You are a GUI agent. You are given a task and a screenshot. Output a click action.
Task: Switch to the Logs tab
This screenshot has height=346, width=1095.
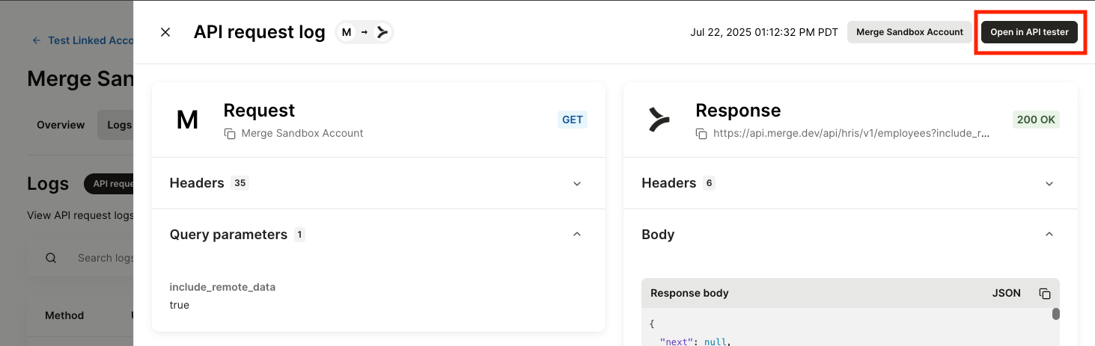click(117, 125)
